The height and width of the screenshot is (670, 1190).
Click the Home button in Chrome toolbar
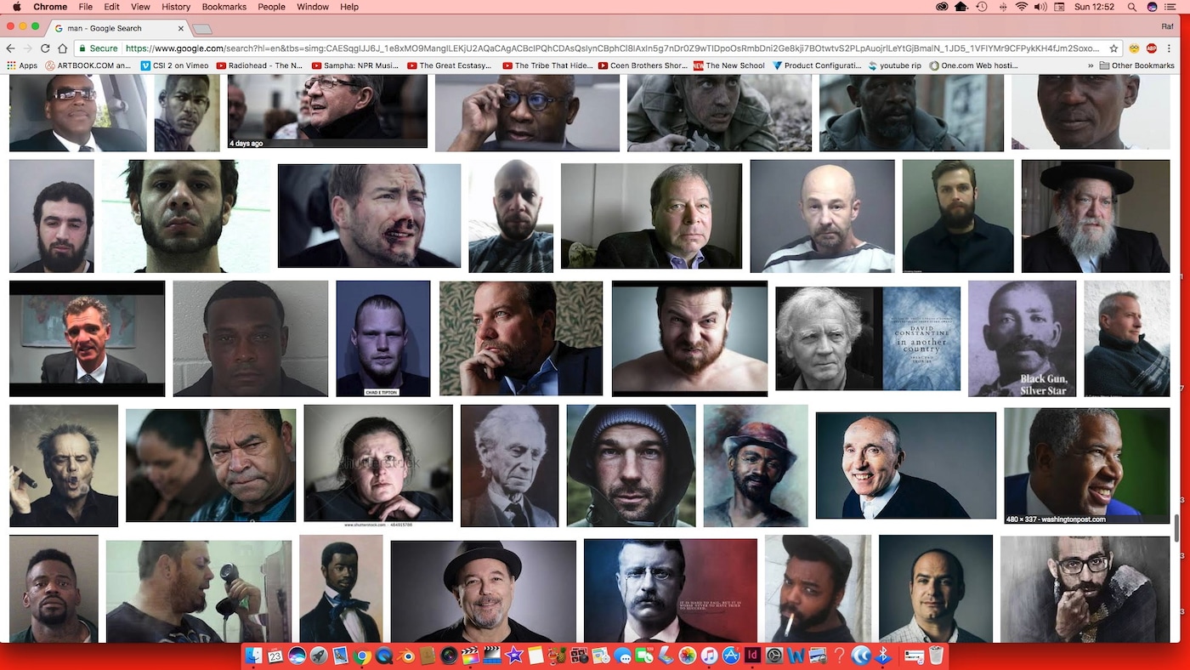pyautogui.click(x=62, y=48)
